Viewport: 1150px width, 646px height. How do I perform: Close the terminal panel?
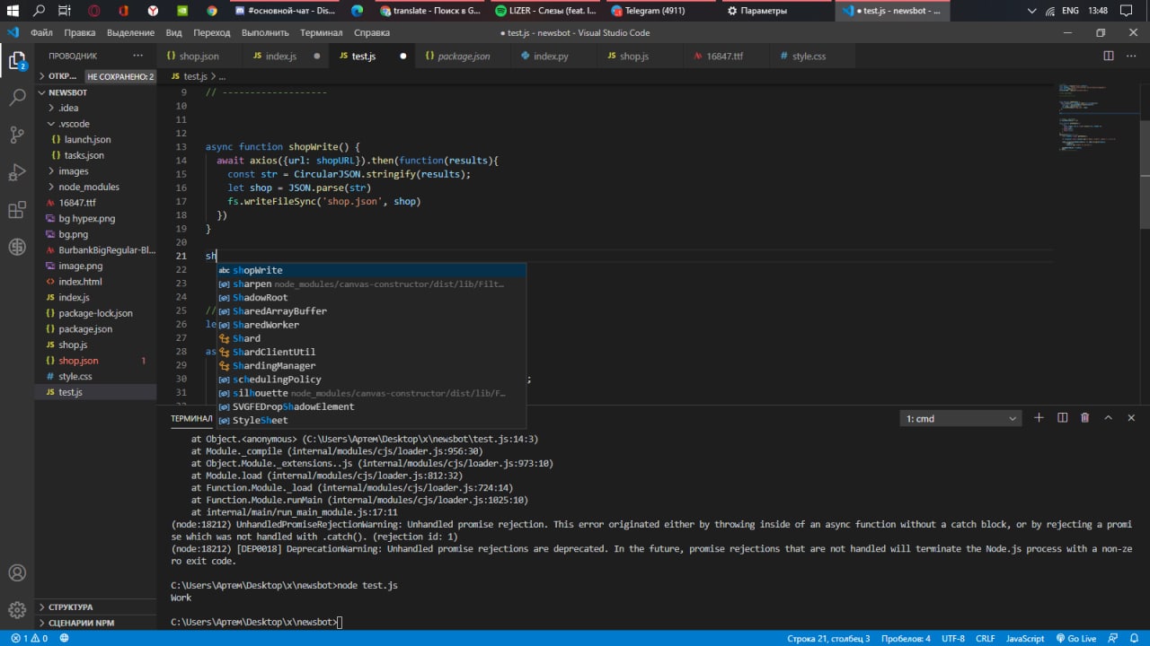[x=1131, y=418]
